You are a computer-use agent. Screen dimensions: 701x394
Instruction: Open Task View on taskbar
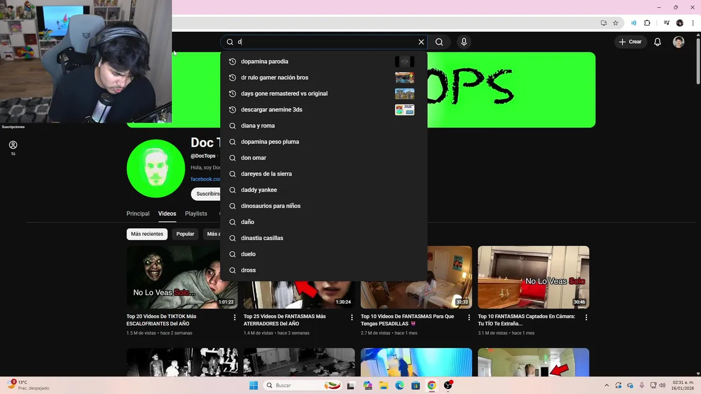pos(350,385)
